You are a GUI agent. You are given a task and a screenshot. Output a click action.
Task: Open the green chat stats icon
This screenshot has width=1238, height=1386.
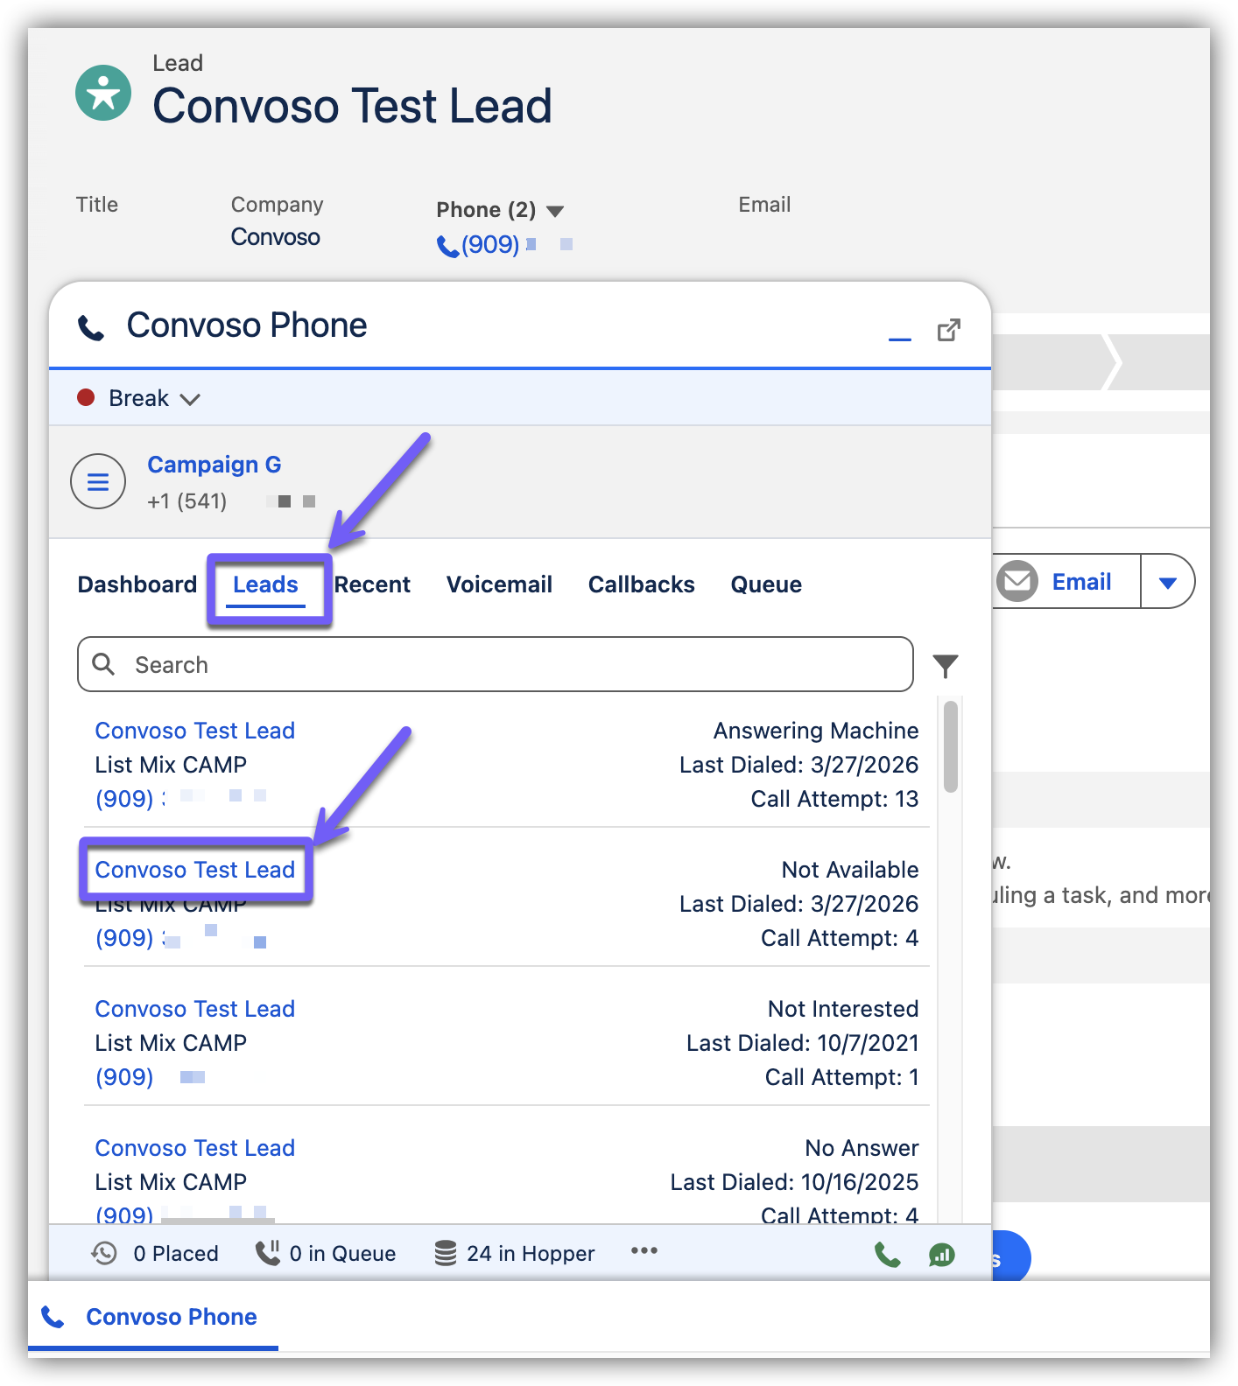(941, 1255)
